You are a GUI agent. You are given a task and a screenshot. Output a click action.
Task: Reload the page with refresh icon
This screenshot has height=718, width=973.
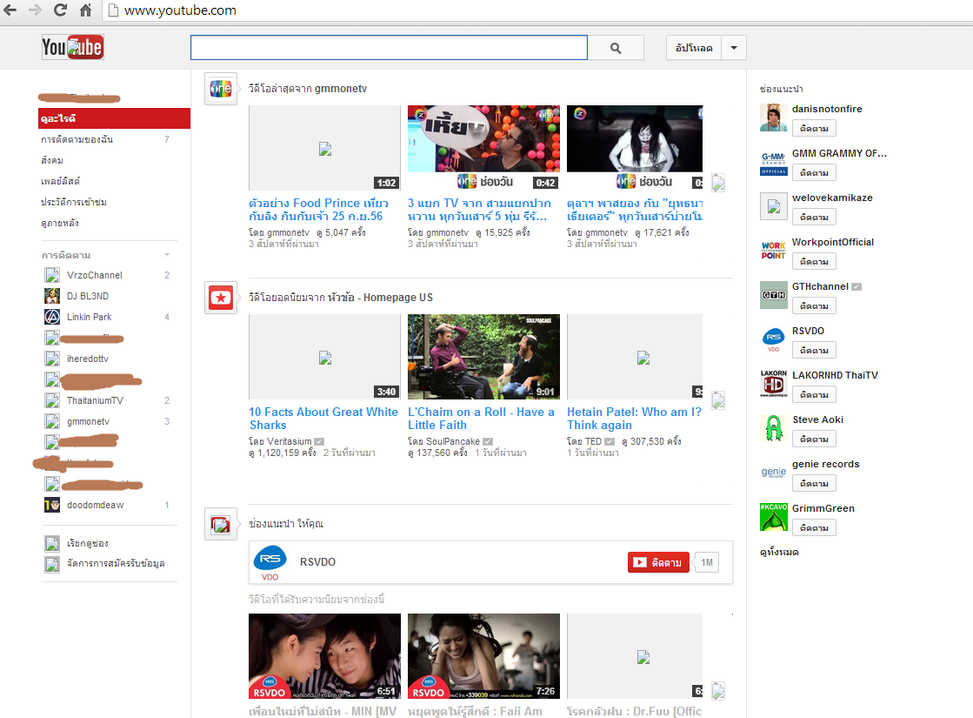coord(60,10)
